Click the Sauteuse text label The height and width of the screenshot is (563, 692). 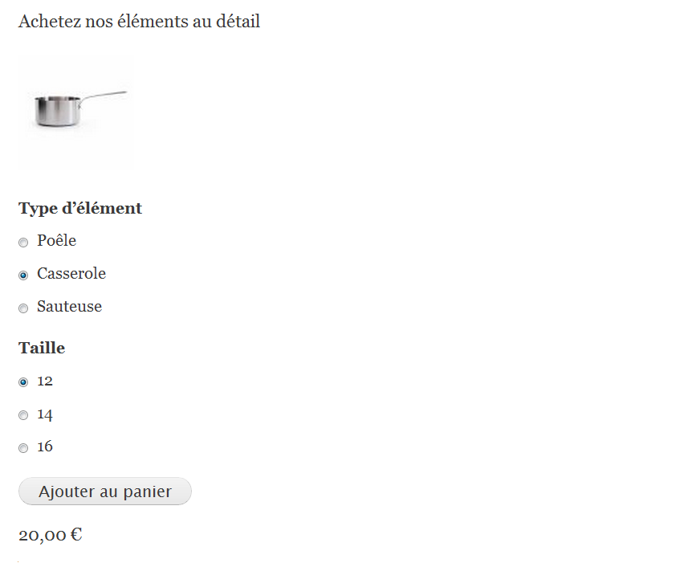[69, 306]
